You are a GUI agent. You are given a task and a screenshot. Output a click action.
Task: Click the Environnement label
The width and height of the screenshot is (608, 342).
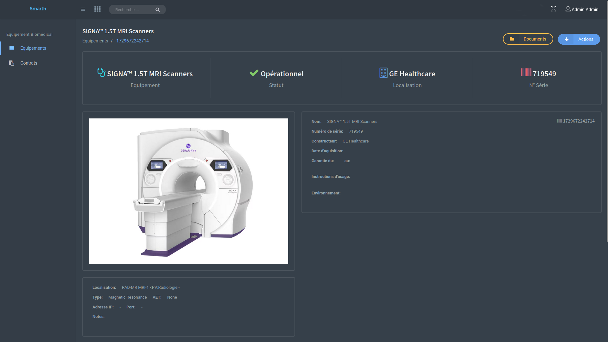point(326,193)
